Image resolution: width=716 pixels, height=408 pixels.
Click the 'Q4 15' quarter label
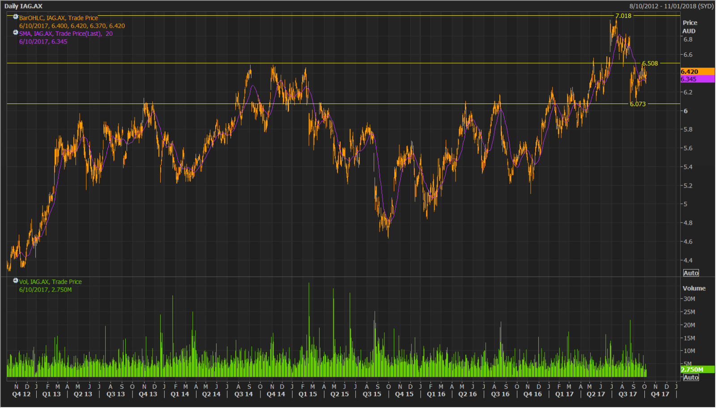(404, 395)
